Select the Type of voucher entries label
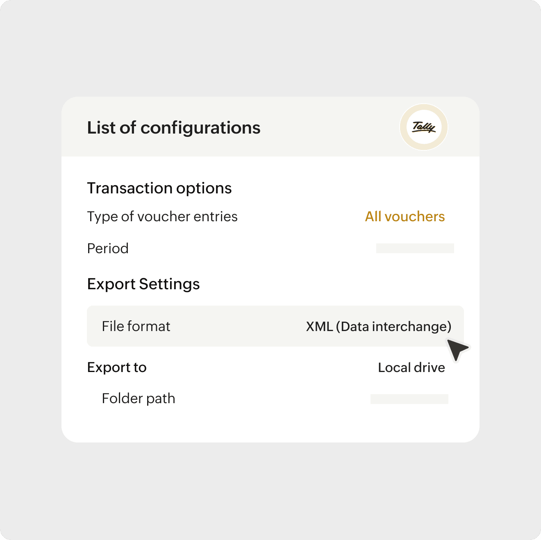The width and height of the screenshot is (541, 540). coord(162,216)
